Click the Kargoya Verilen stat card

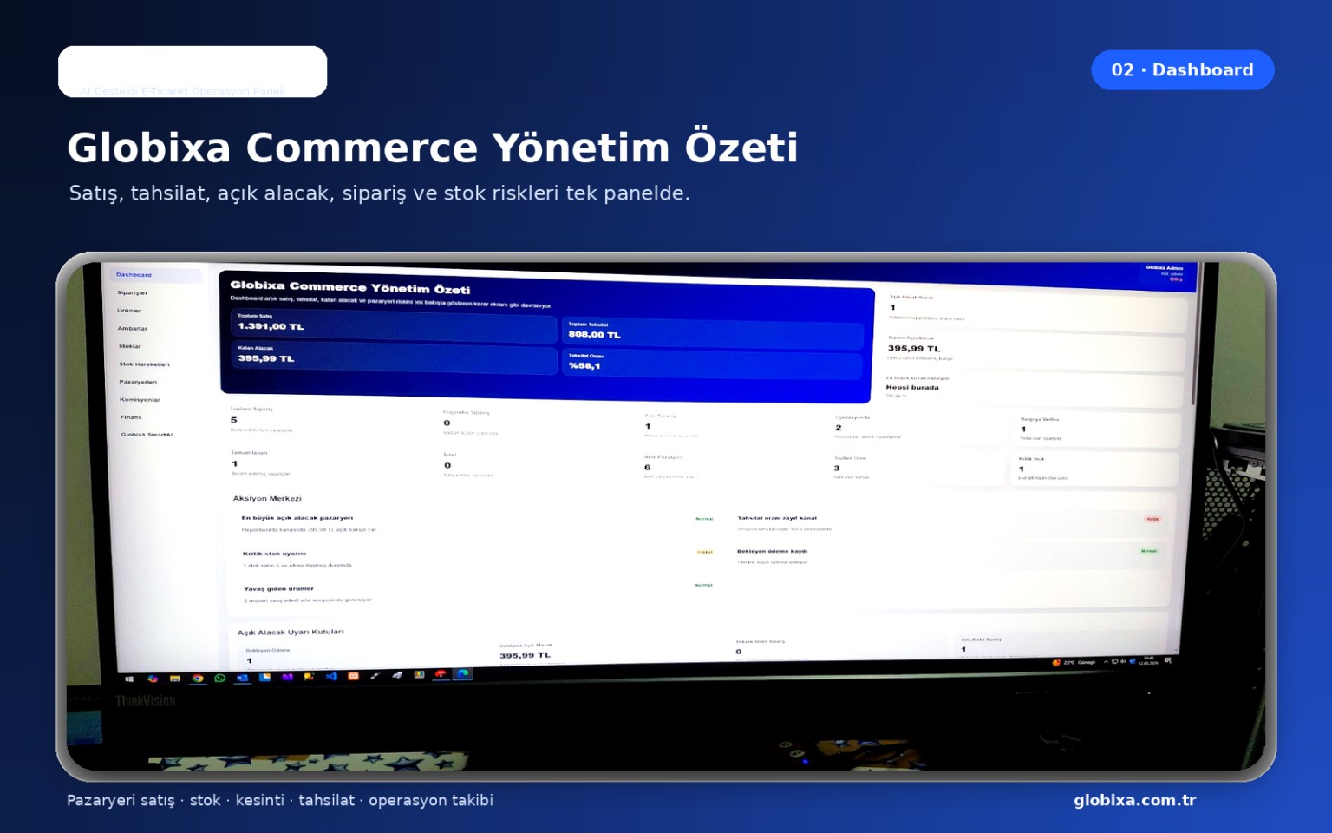pyautogui.click(x=1098, y=429)
